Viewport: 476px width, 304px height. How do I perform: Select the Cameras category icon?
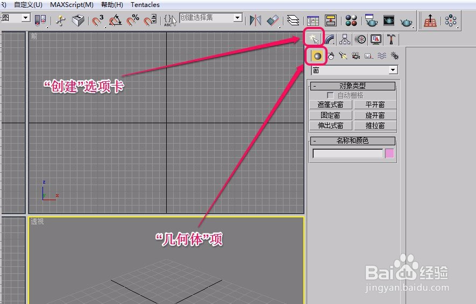point(356,56)
